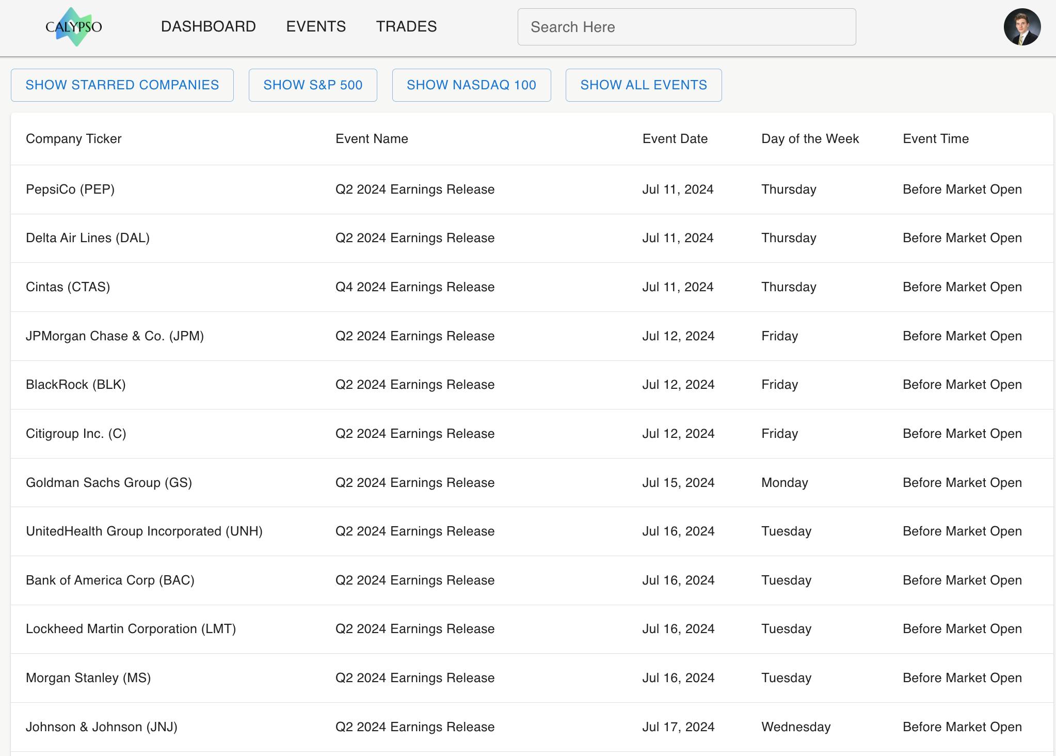Click Friday in the BlackRock row
This screenshot has height=756, width=1056.
click(779, 385)
